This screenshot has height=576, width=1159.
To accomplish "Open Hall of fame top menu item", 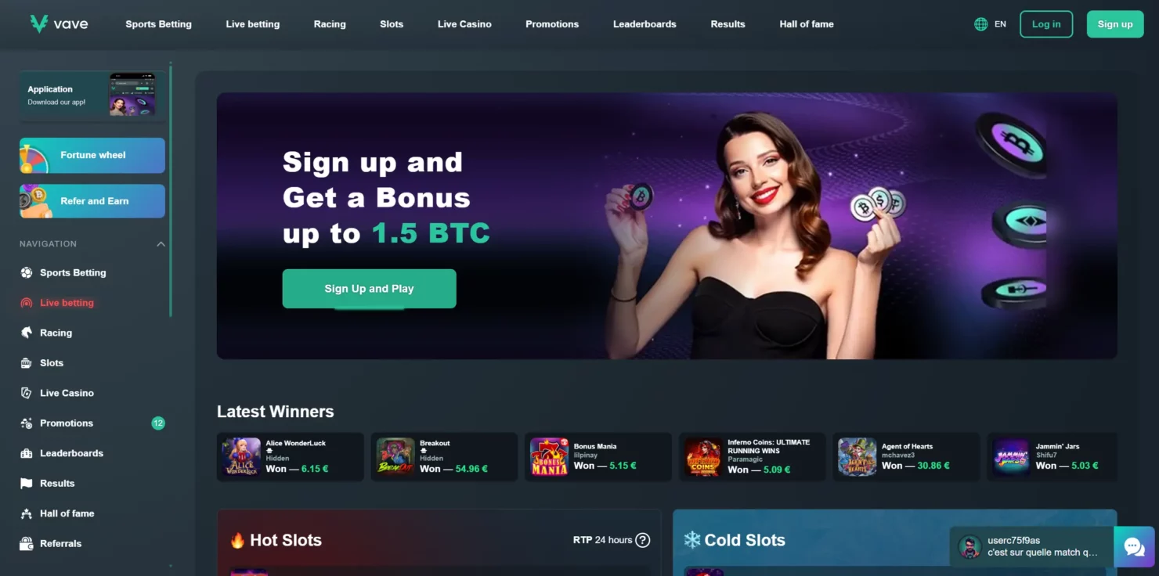I will tap(807, 24).
